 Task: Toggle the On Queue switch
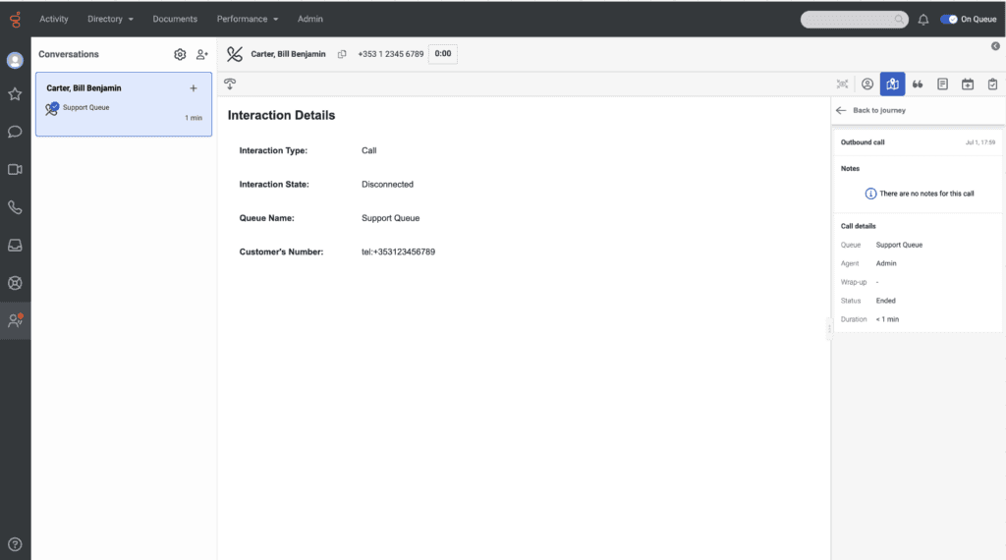949,19
